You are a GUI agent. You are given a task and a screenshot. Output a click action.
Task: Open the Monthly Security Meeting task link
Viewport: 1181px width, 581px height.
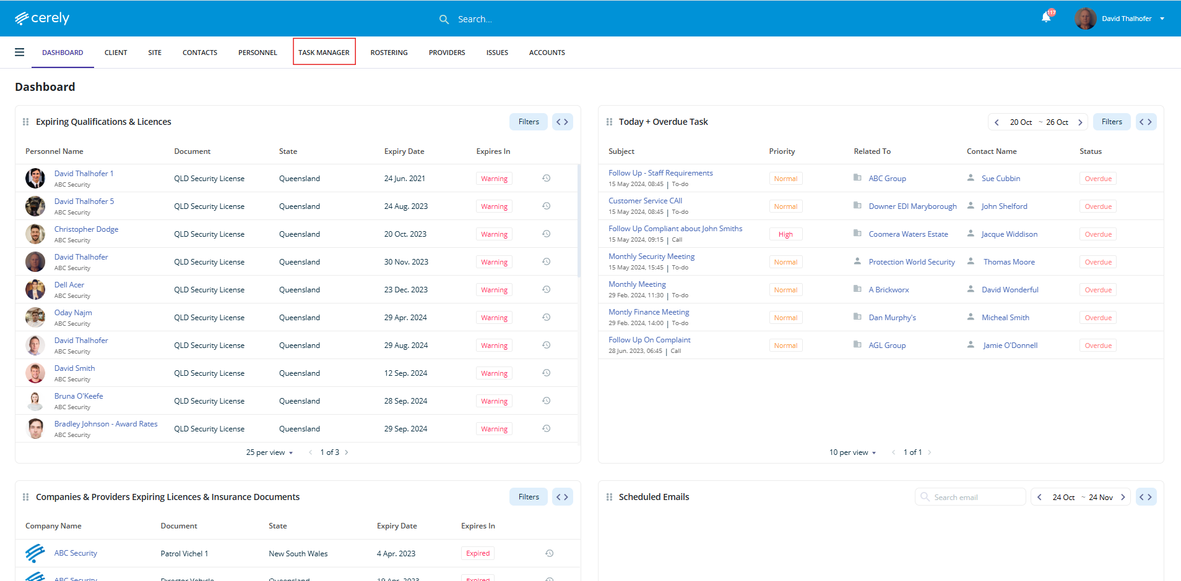point(651,257)
